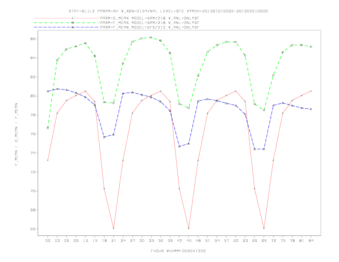
Task: Click the red solid legend line sample
Action: [66, 18]
